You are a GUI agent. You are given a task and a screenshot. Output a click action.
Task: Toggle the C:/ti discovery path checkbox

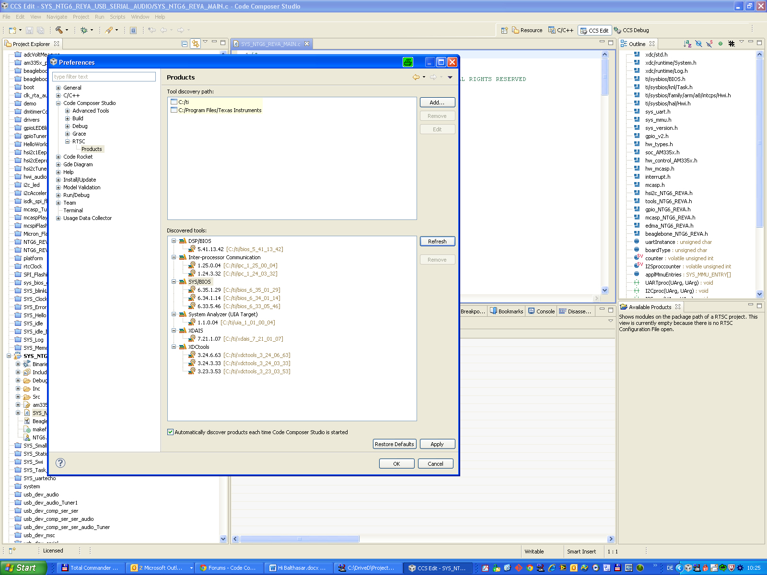[x=174, y=102]
